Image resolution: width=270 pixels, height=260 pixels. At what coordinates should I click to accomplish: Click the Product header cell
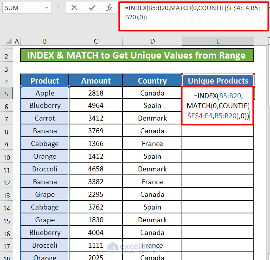(x=45, y=81)
